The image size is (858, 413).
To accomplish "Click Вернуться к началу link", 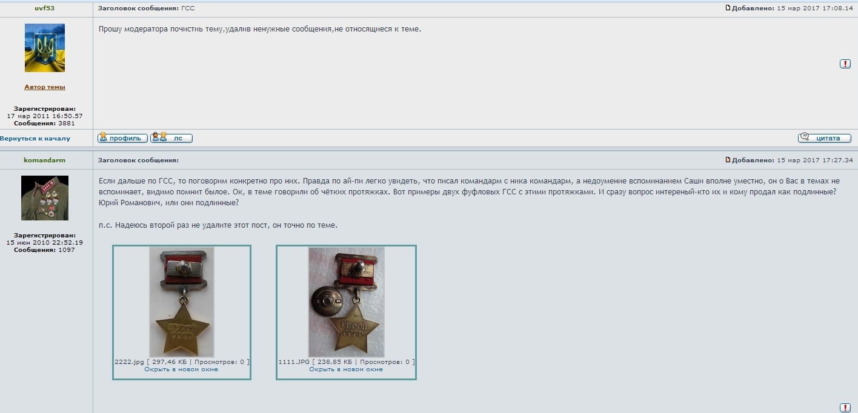I will (x=36, y=139).
